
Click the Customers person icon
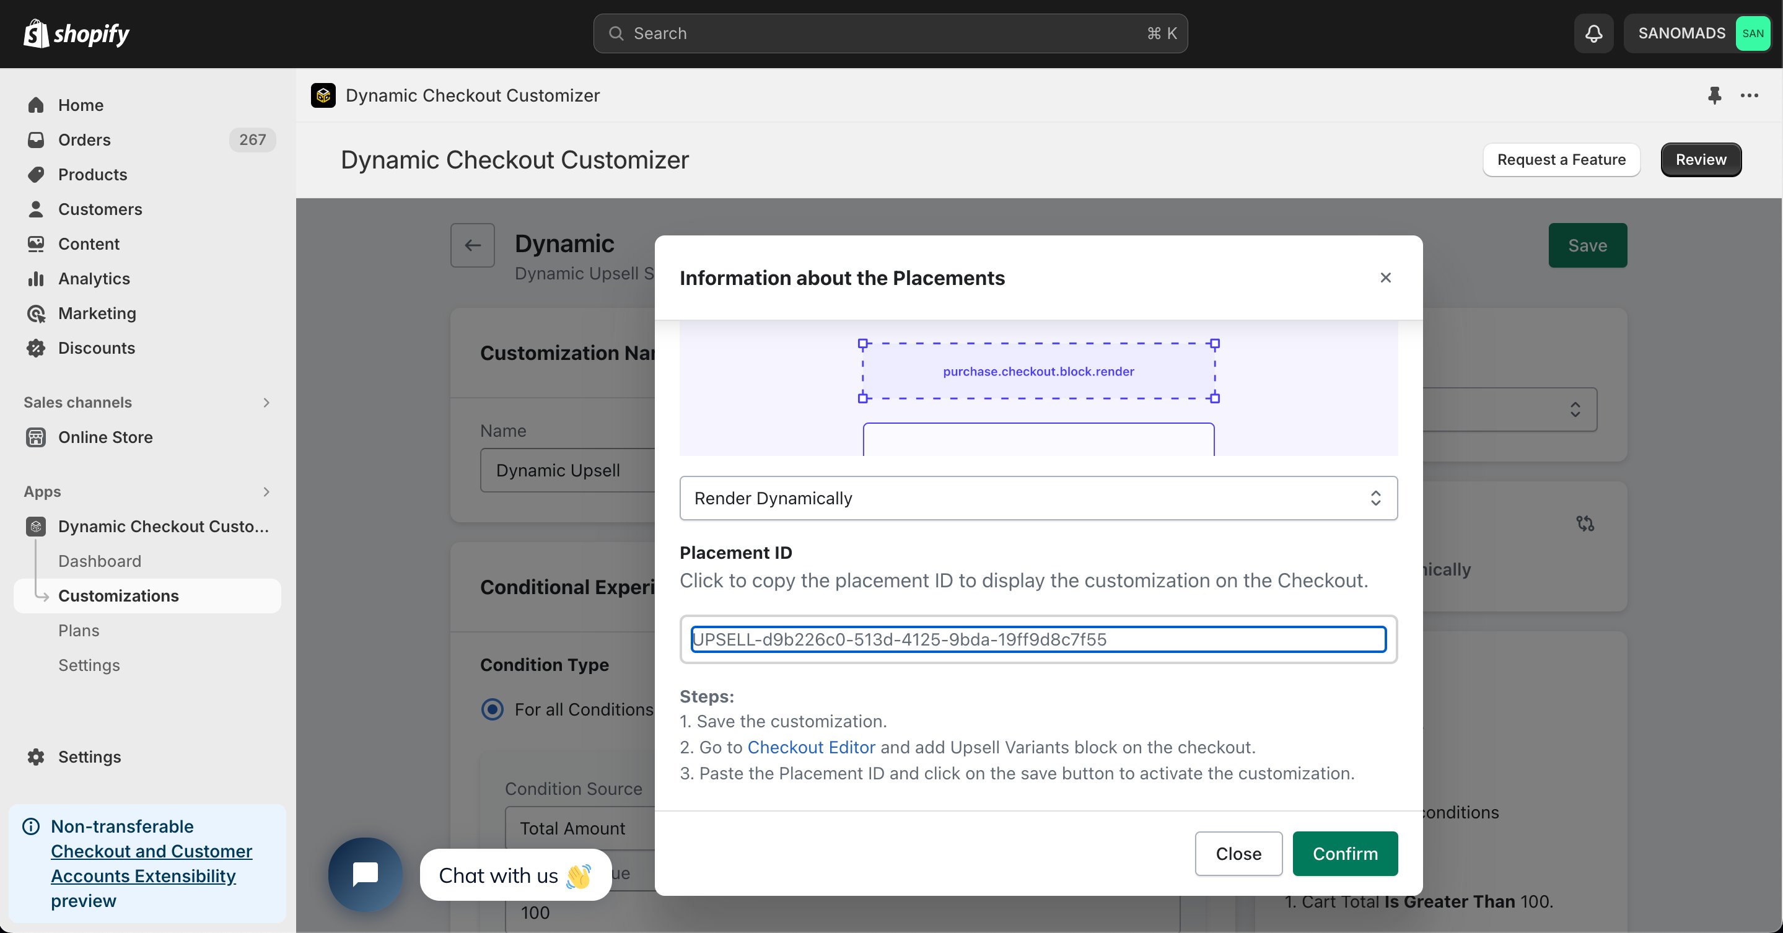[36, 208]
